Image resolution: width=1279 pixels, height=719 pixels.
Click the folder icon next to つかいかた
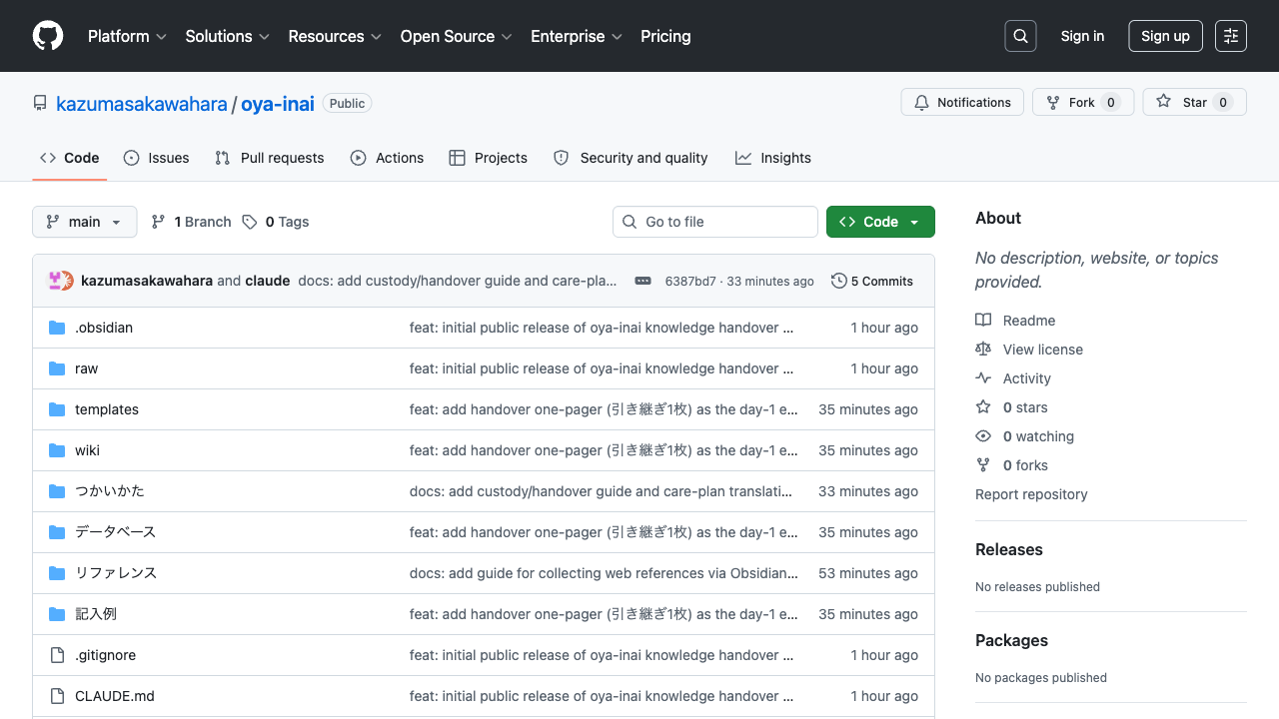pyautogui.click(x=57, y=491)
